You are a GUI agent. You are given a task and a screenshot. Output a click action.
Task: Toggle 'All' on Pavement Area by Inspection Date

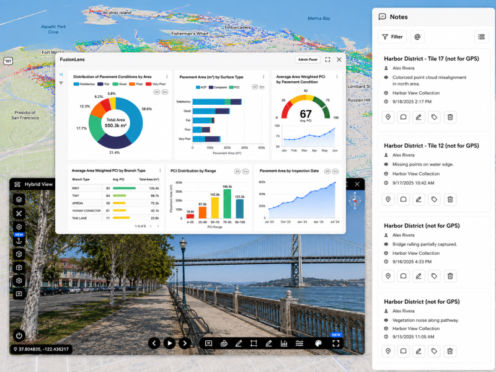pos(327,172)
